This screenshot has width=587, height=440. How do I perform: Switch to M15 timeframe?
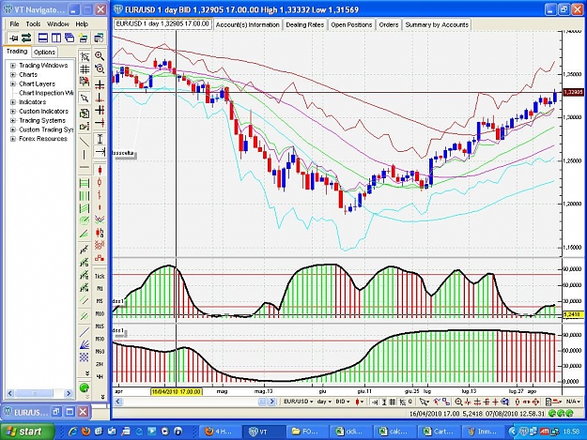pos(100,326)
